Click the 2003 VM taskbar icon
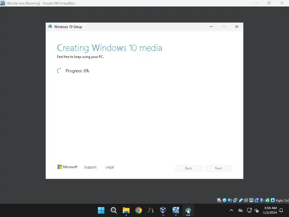Image resolution: width=289 pixels, height=217 pixels. [x=176, y=210]
